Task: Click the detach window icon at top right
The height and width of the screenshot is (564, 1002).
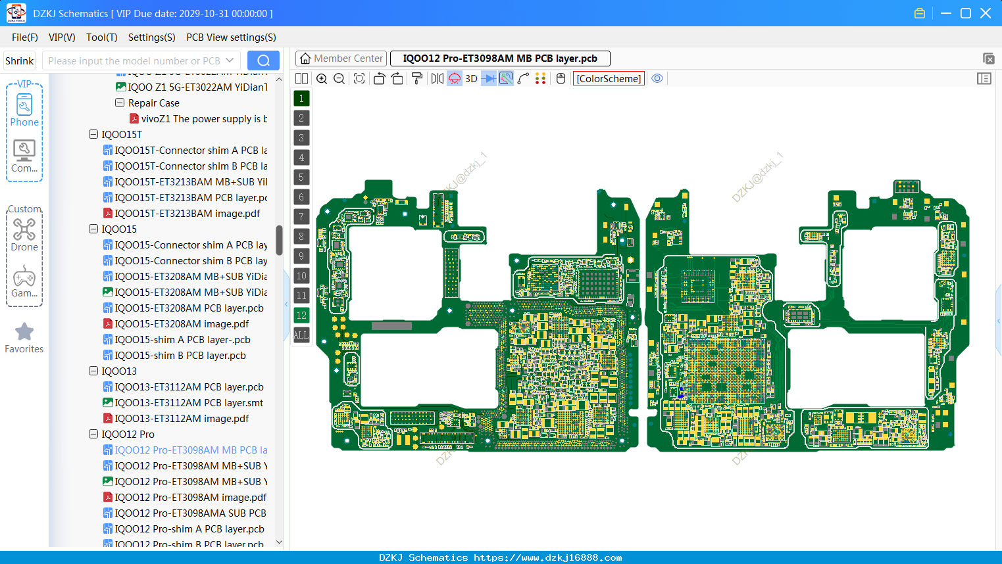Action: (x=988, y=59)
